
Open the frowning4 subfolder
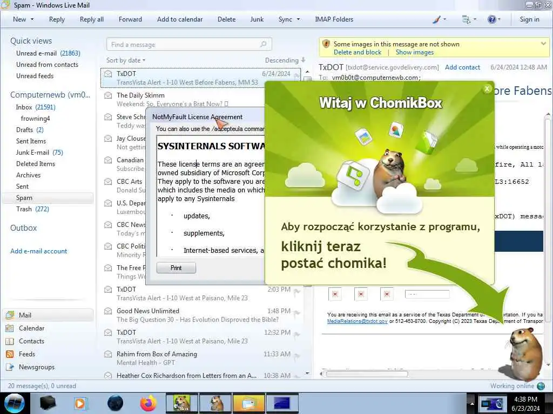[x=35, y=118]
